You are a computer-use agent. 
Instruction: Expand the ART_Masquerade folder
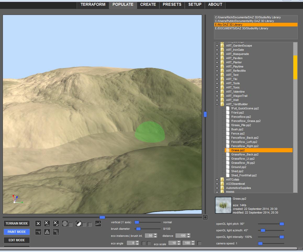(217, 54)
